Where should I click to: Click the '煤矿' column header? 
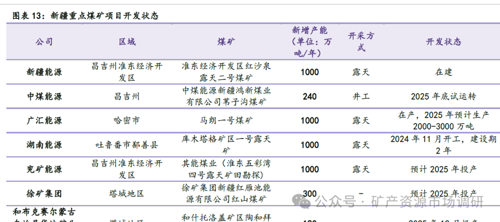tap(226, 42)
